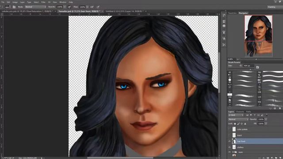Toggle pressure for size icon

pos(98,7)
